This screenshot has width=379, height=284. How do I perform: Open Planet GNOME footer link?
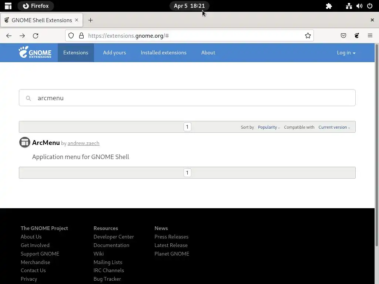(x=172, y=254)
